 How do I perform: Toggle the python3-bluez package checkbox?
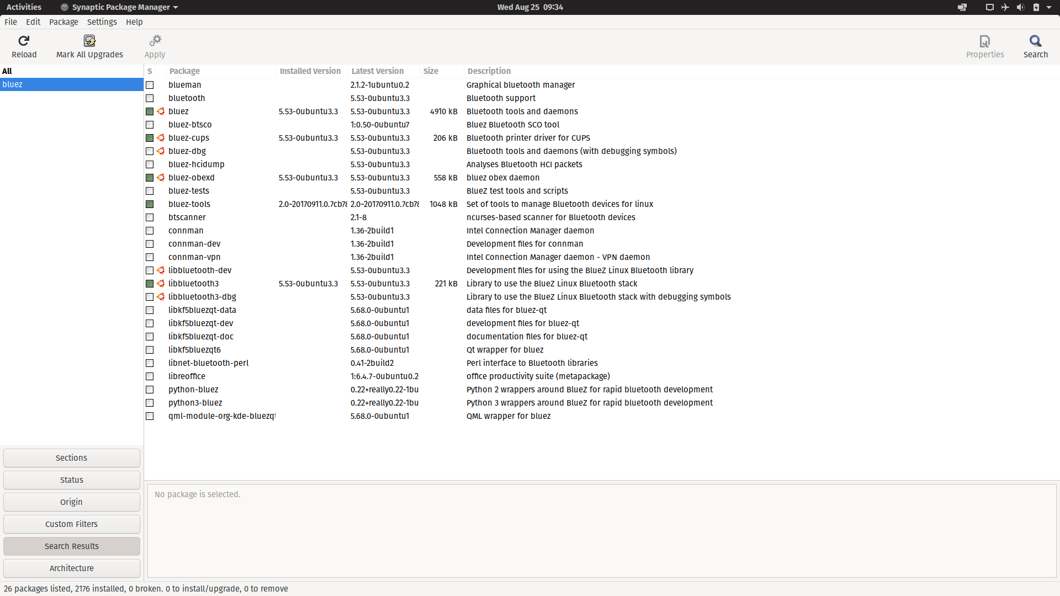[x=150, y=403]
